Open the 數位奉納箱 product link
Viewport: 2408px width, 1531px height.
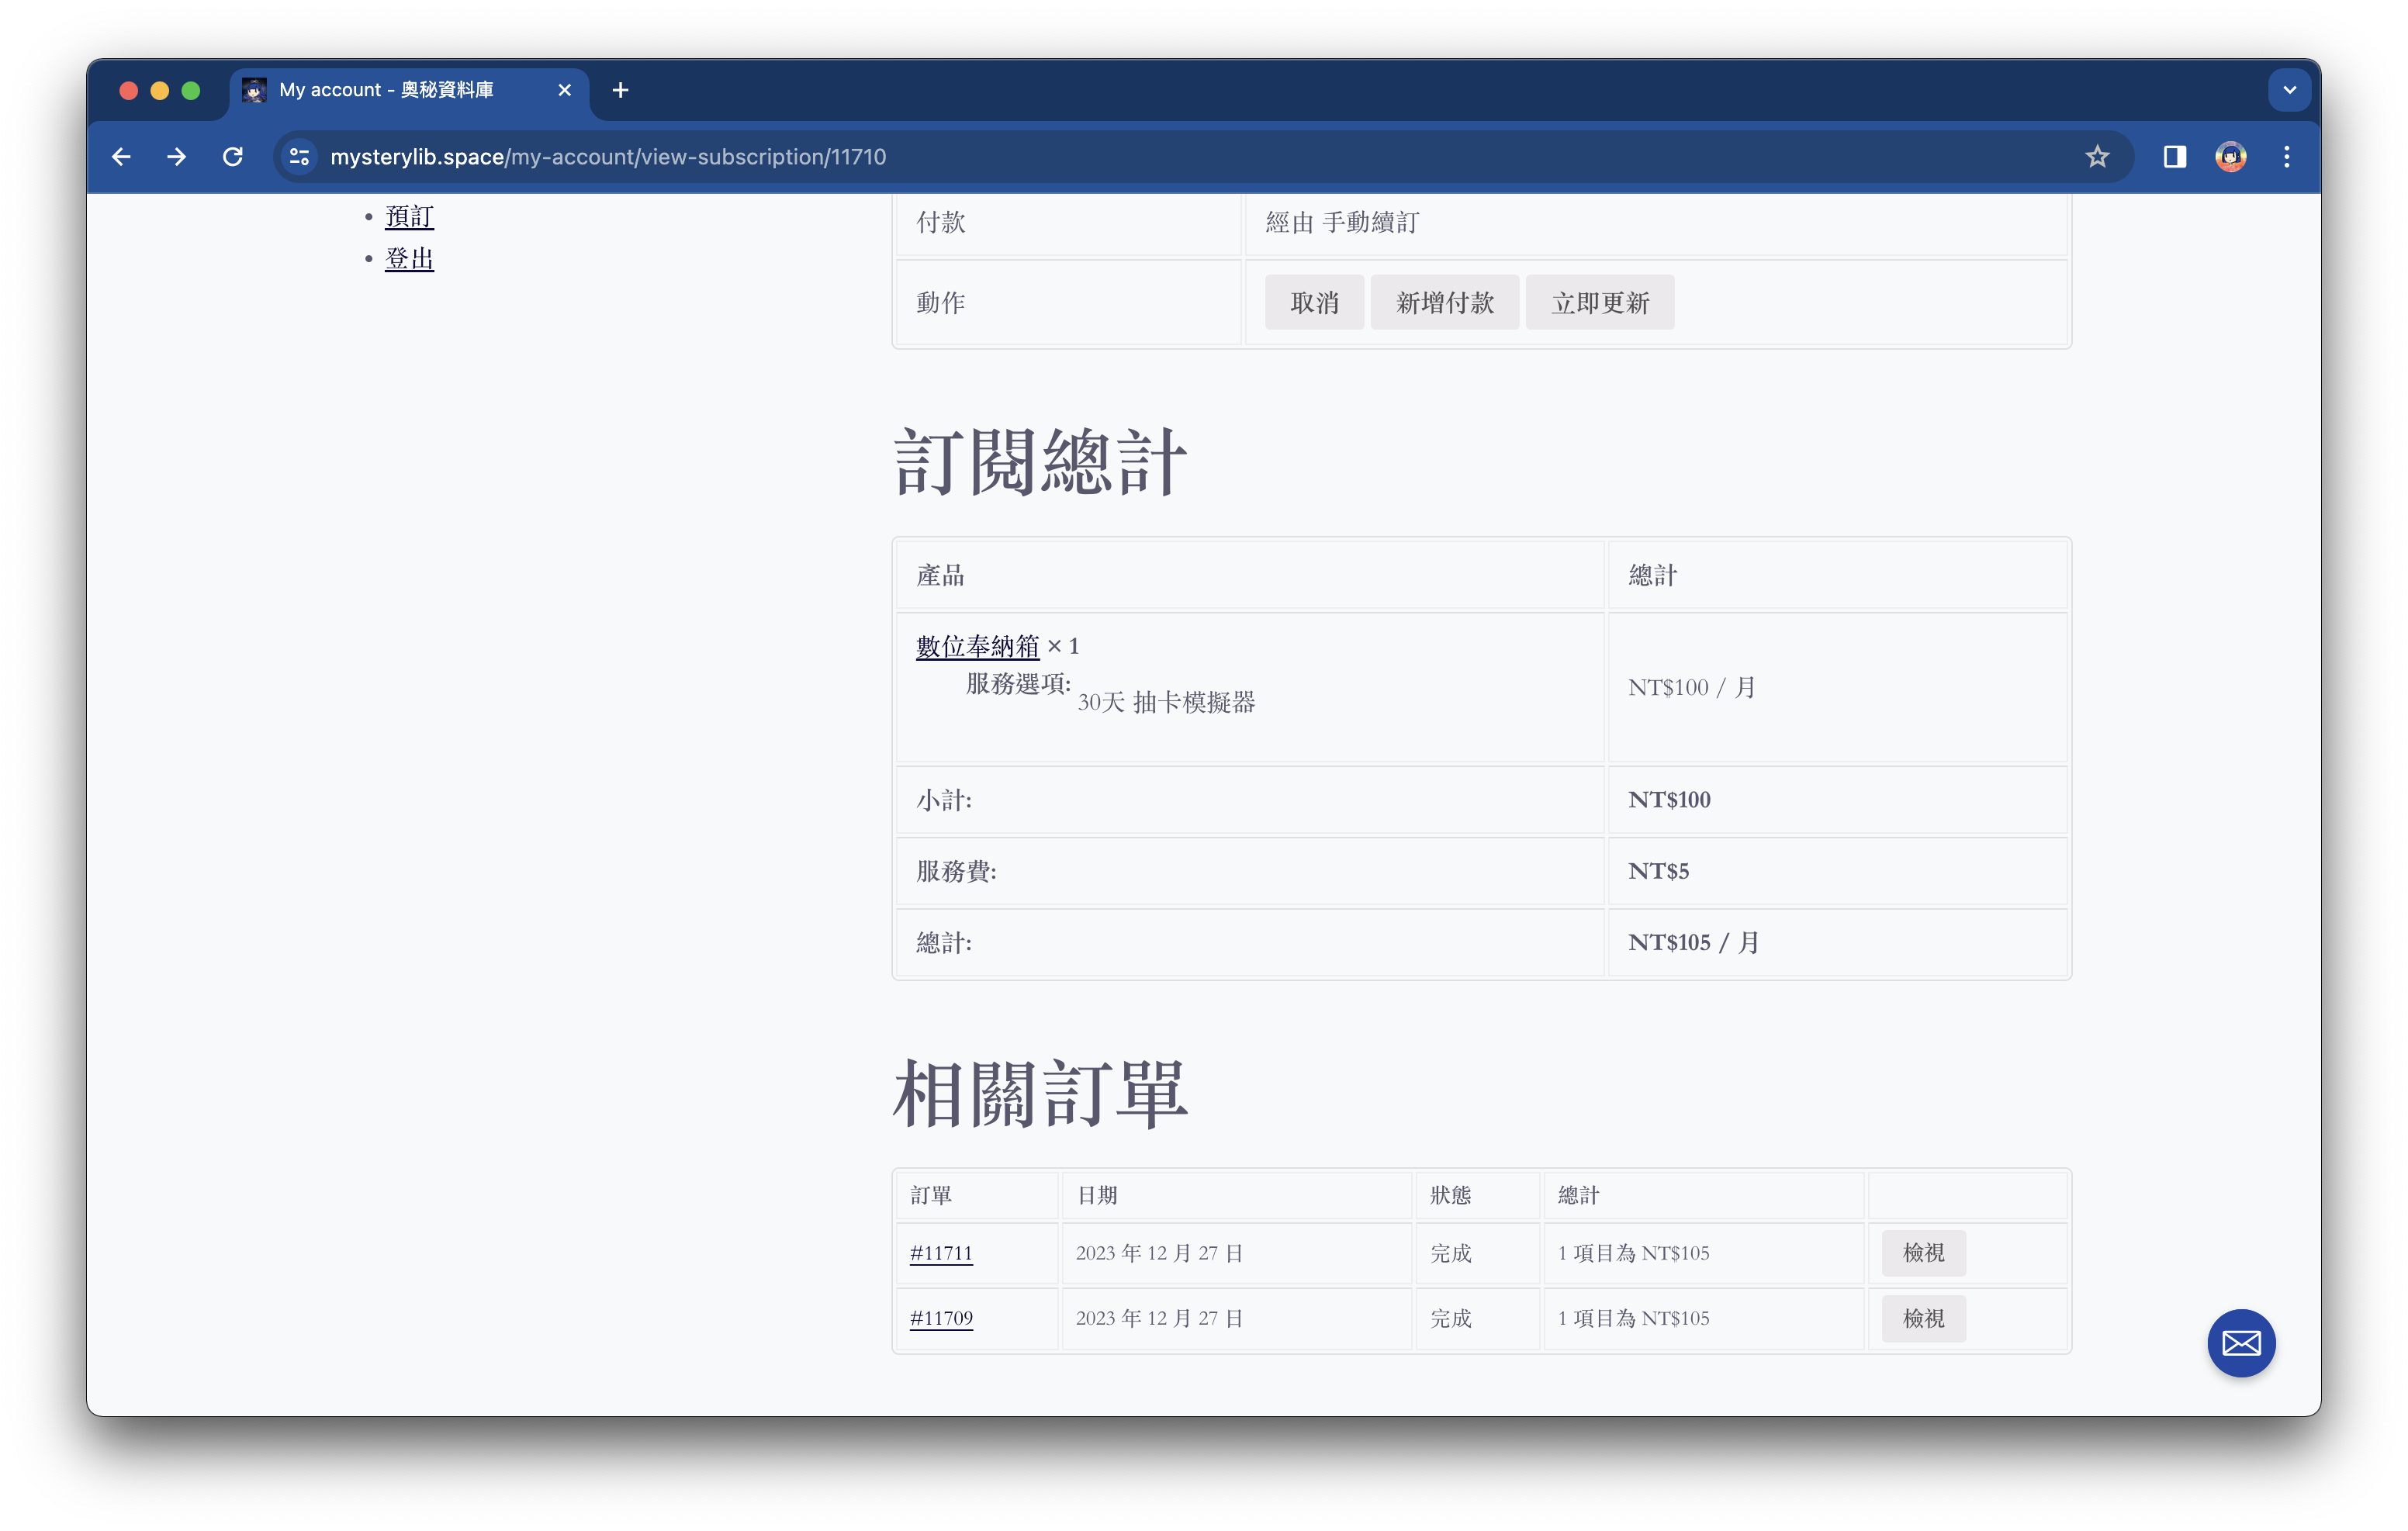click(x=977, y=646)
